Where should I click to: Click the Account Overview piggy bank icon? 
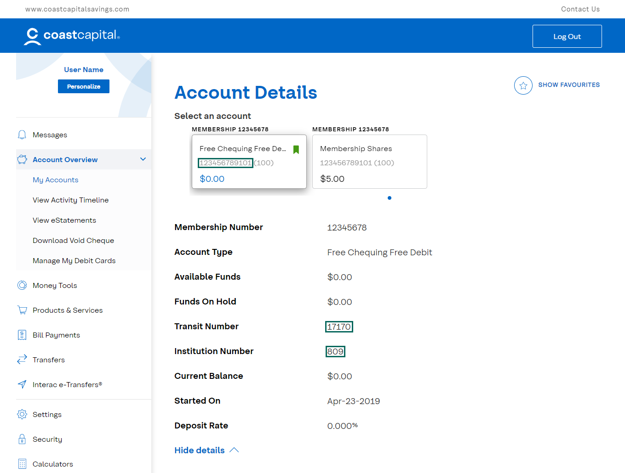22,159
